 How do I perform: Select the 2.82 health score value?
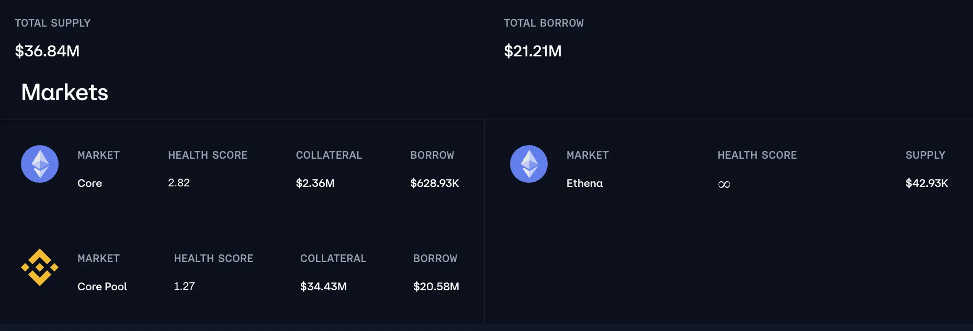click(179, 183)
